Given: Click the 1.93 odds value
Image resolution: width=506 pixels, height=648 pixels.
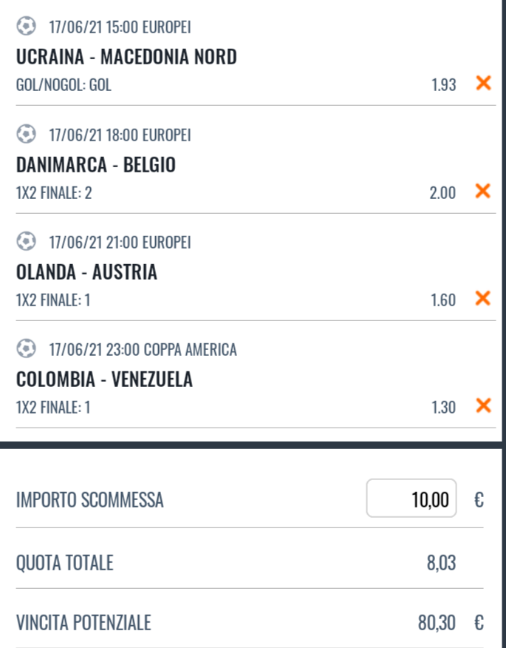Looking at the screenshot, I should pyautogui.click(x=443, y=84).
